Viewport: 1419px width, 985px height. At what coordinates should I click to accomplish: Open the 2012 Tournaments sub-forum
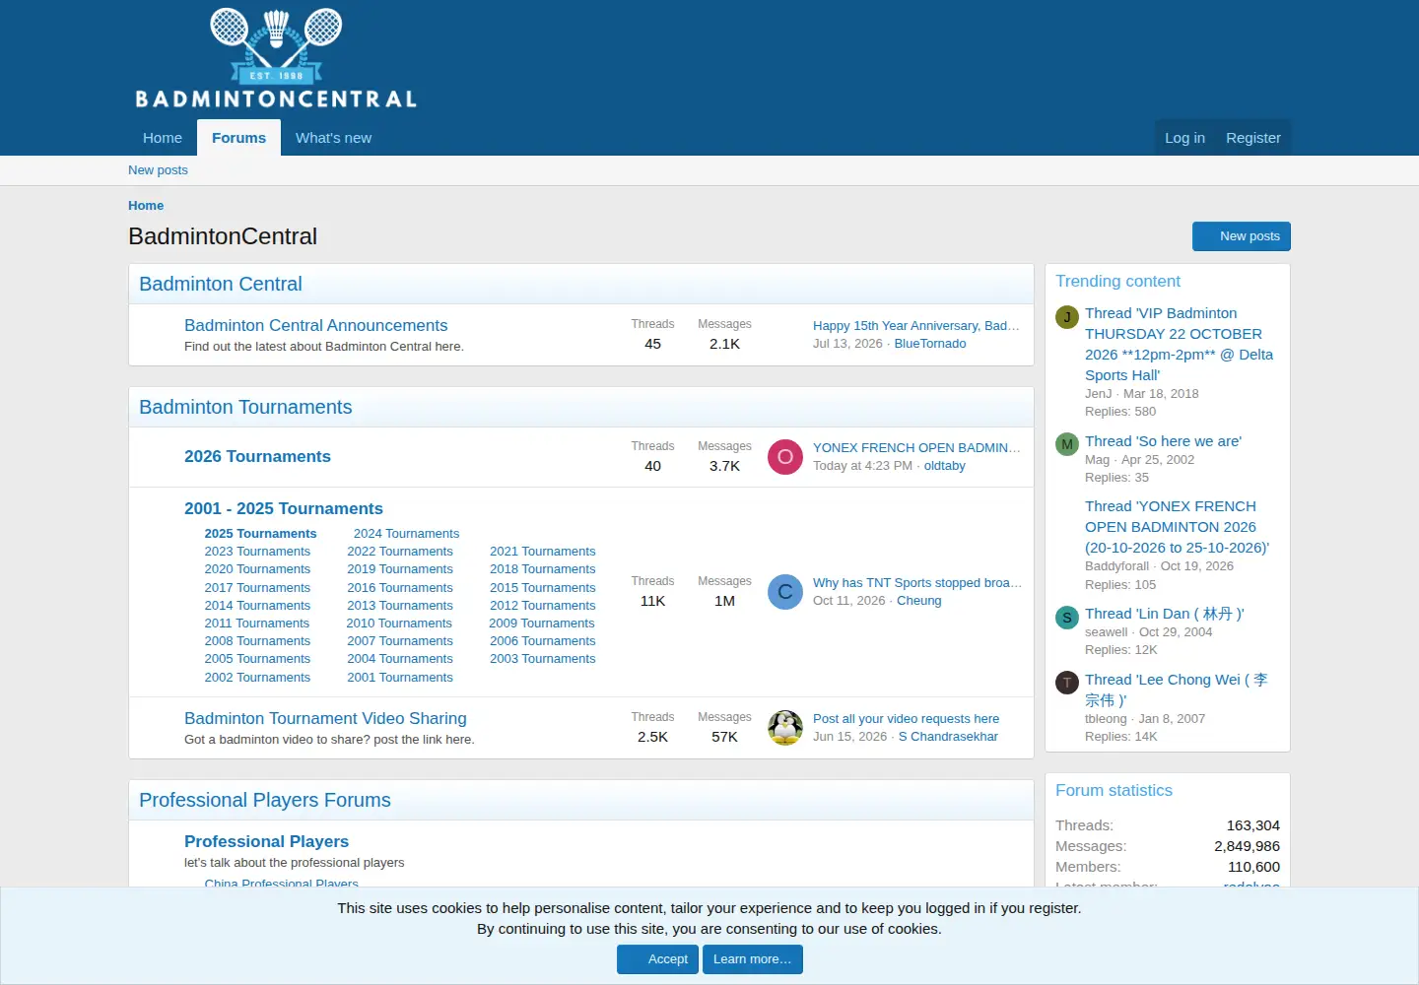pyautogui.click(x=543, y=606)
